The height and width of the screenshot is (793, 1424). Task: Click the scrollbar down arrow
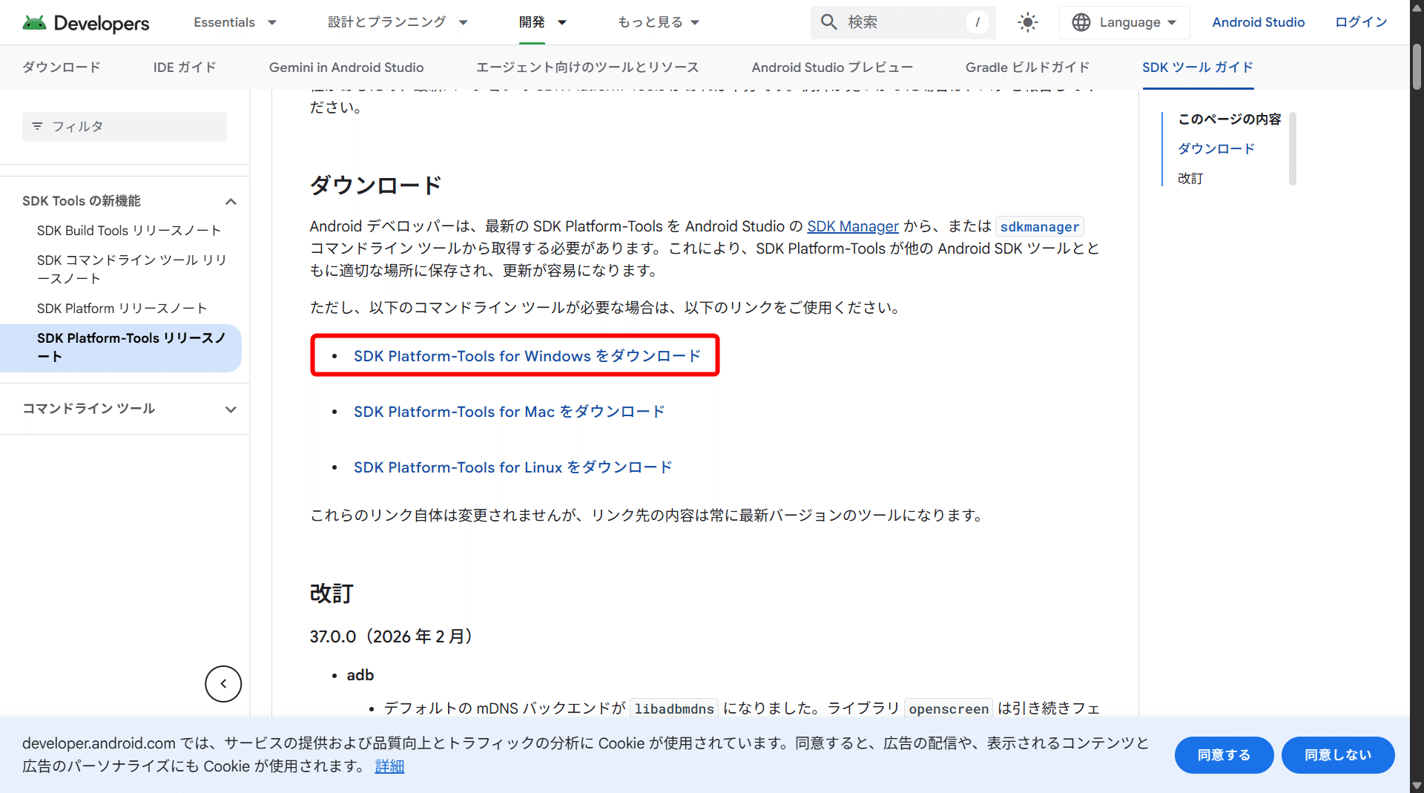click(x=1417, y=786)
